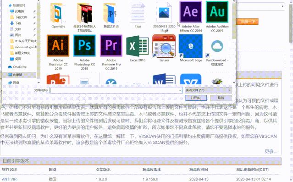The height and width of the screenshot is (182, 293).
Task: Click the pin icon beside 下载
Action: [x=34, y=23]
